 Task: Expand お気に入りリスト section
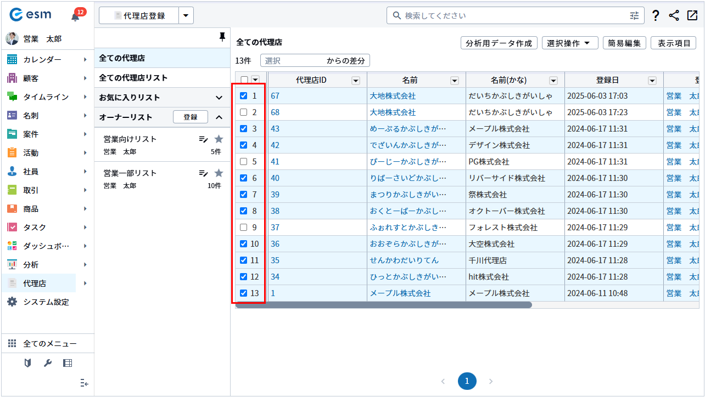[x=219, y=98]
